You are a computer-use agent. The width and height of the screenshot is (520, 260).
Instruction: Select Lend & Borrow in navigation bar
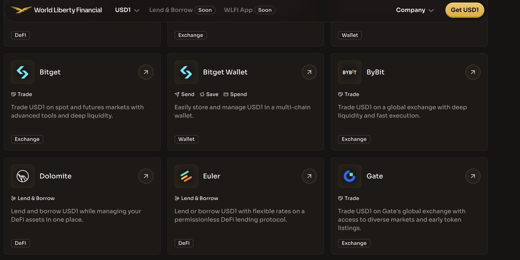[171, 10]
